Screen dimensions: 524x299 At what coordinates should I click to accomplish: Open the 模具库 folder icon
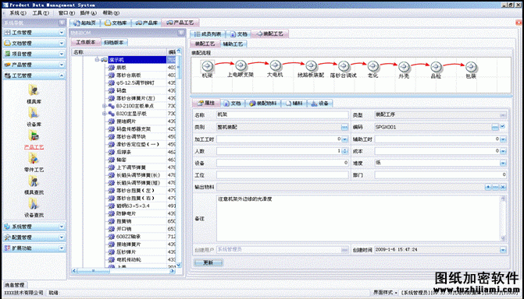click(34, 90)
